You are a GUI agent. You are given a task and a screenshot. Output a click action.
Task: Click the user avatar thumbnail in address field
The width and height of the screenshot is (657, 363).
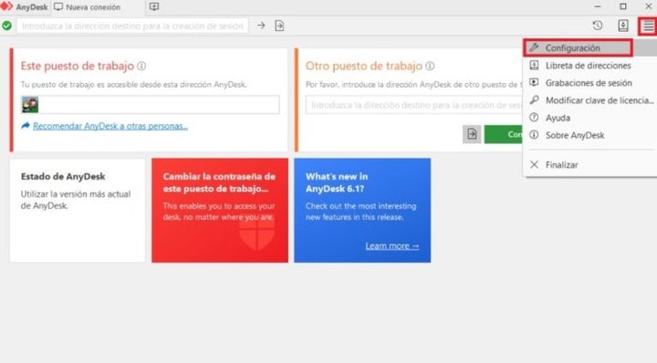(30, 105)
